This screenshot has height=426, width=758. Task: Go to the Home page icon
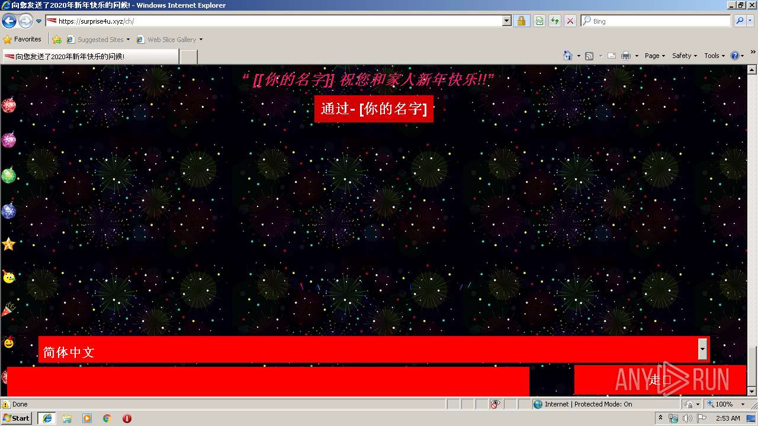click(568, 56)
